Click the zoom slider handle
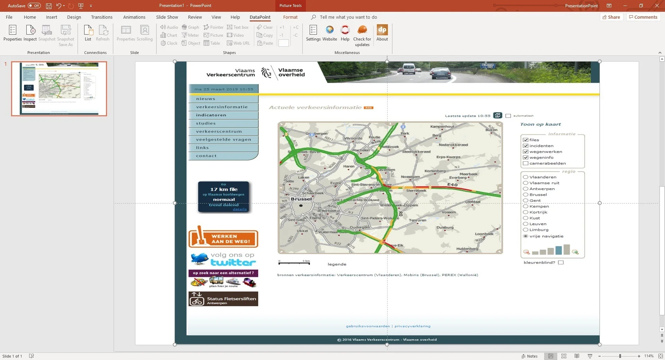The height and width of the screenshot is (360, 665). (x=620, y=356)
